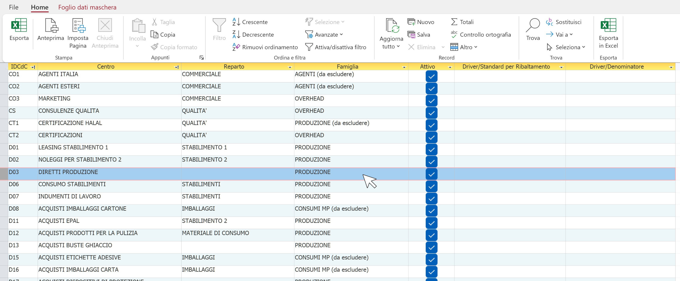Select cell CONSULENZE QUALITA
The width and height of the screenshot is (680, 281).
point(109,113)
